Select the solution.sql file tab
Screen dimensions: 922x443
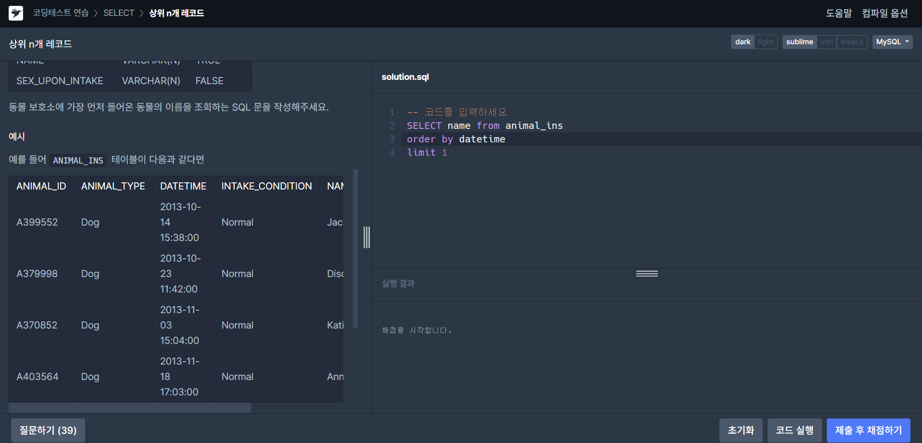(405, 77)
